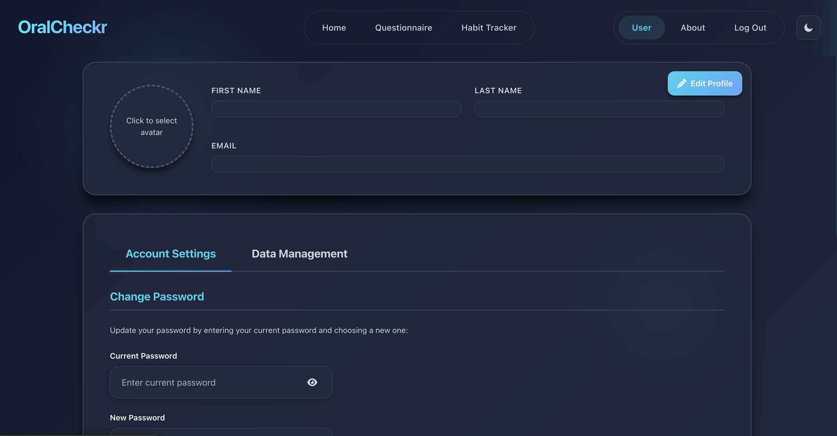Toggle dark mode moon icon

coord(808,28)
